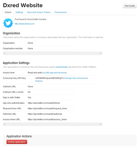Click the Delete Application button
Screen dimensions: 140x150
17,142
